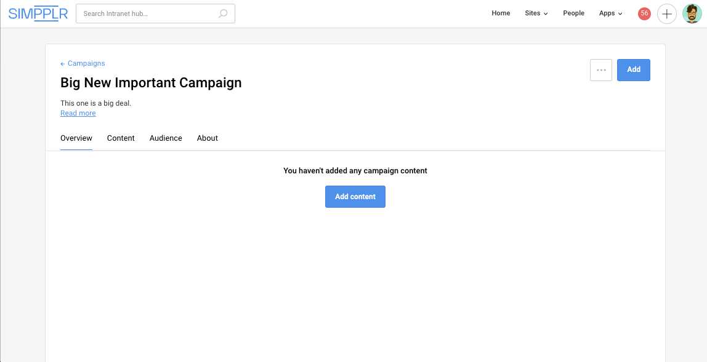Expand the description with Read more
The width and height of the screenshot is (707, 362).
pyautogui.click(x=78, y=113)
